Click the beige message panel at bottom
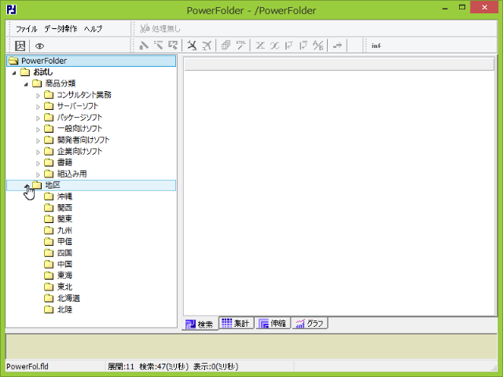The width and height of the screenshot is (503, 377). pos(251,346)
